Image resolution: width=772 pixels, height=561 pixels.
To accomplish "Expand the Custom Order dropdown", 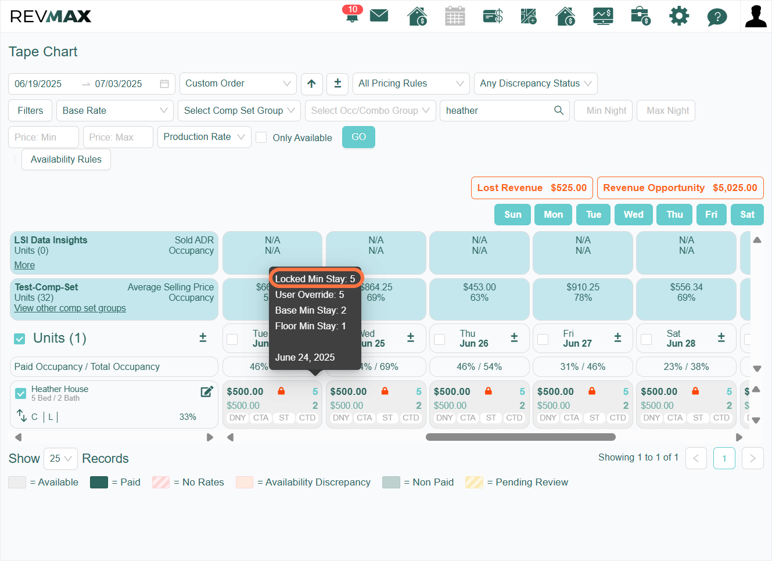I will coord(238,84).
